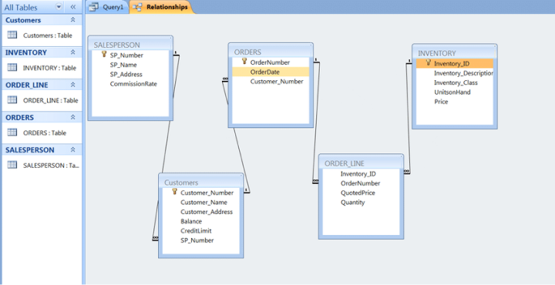Select the truncated SALESPERSON table entry in navigation pane
This screenshot has width=555, height=285.
pos(51,166)
